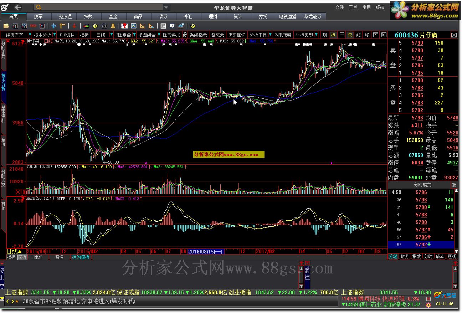The height and width of the screenshot is (313, 462).
Task: Switch to the 基金 funds tab
Action: (x=113, y=16)
